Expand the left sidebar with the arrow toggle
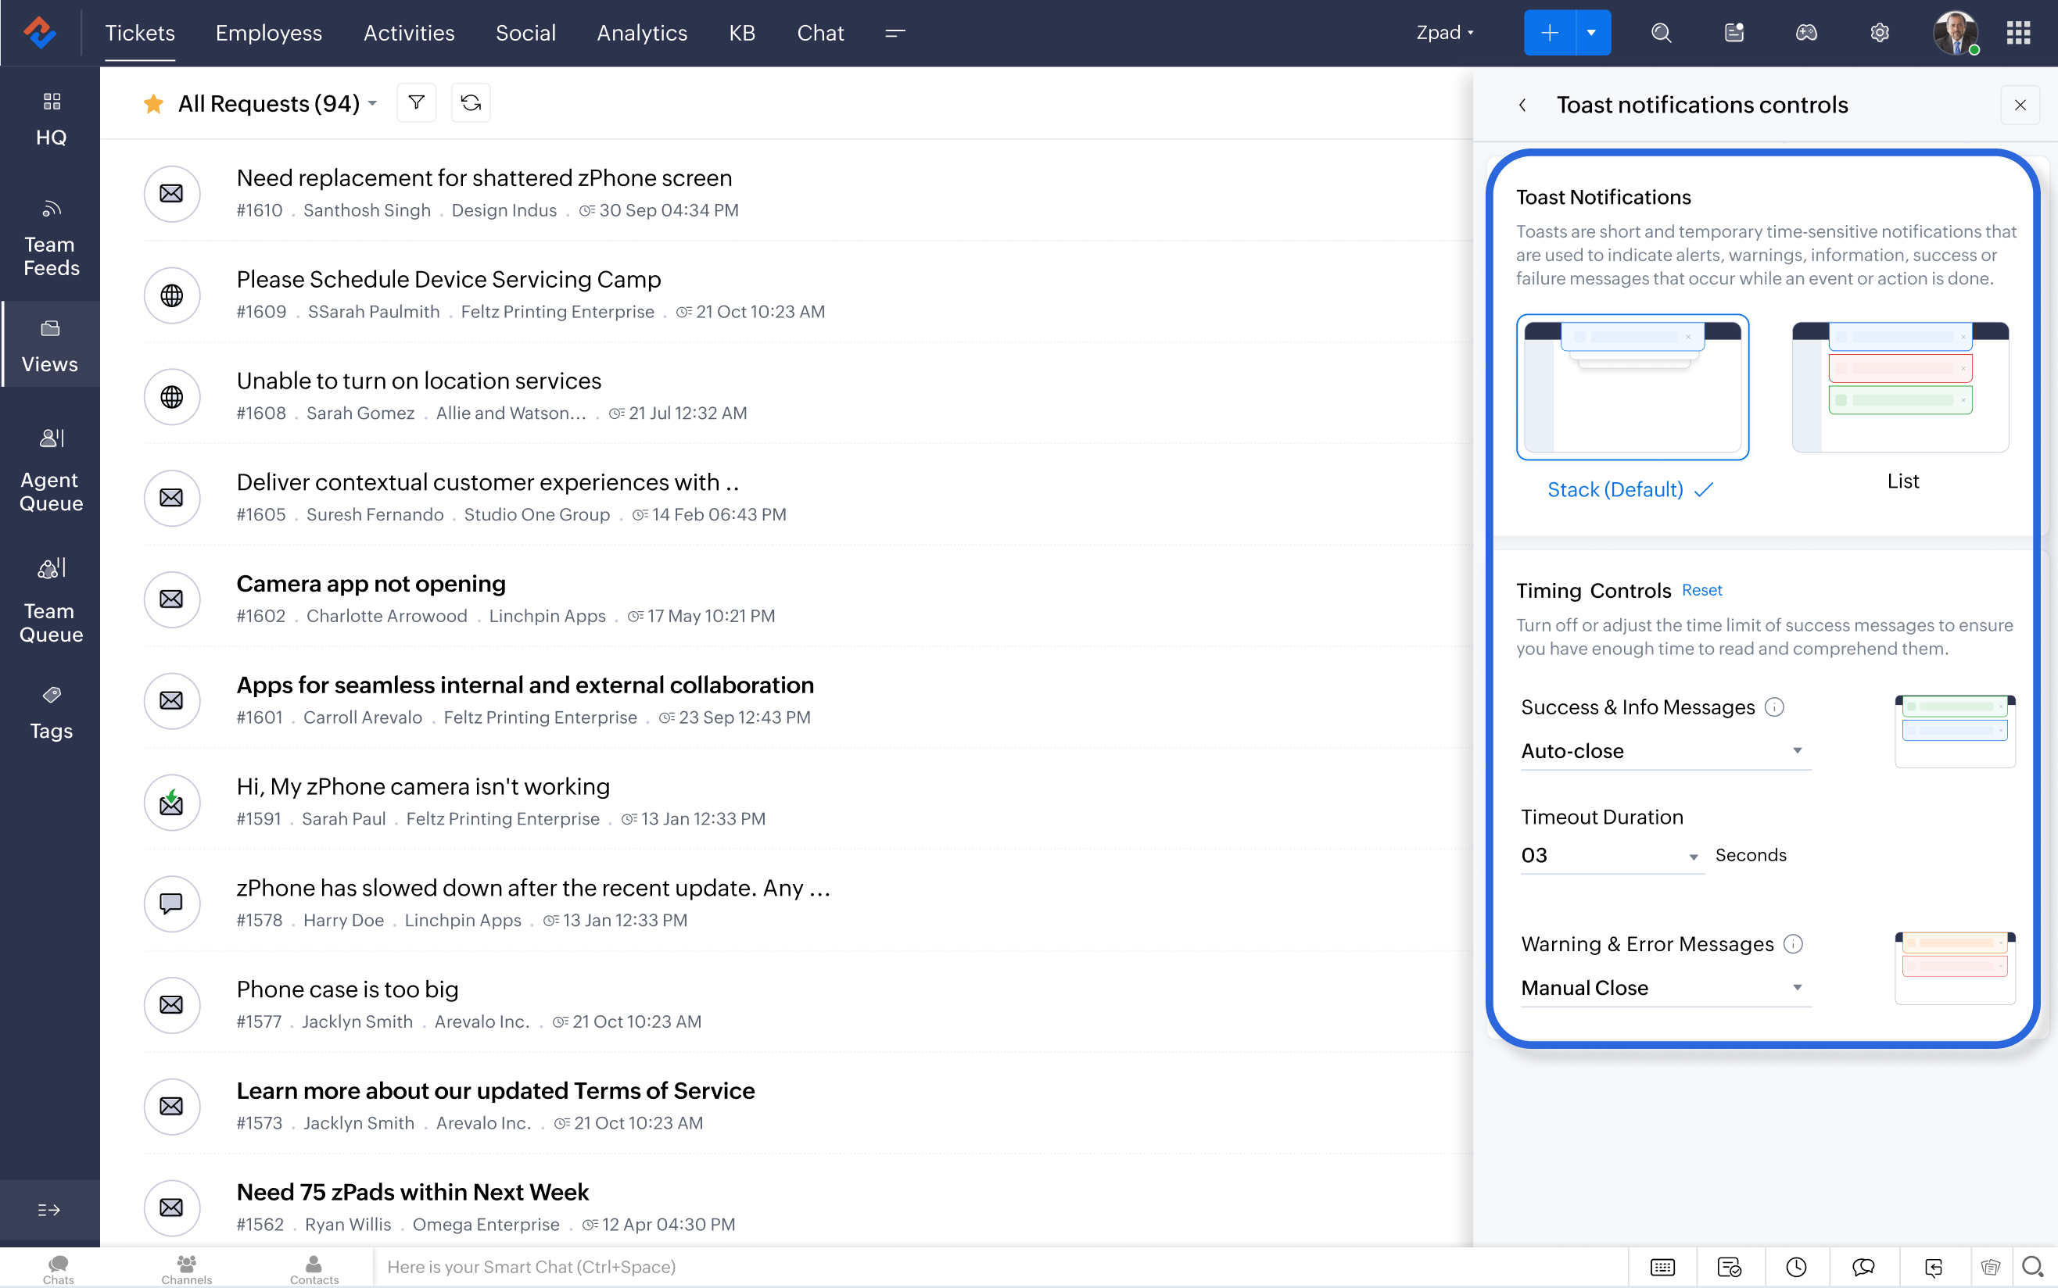 tap(48, 1210)
